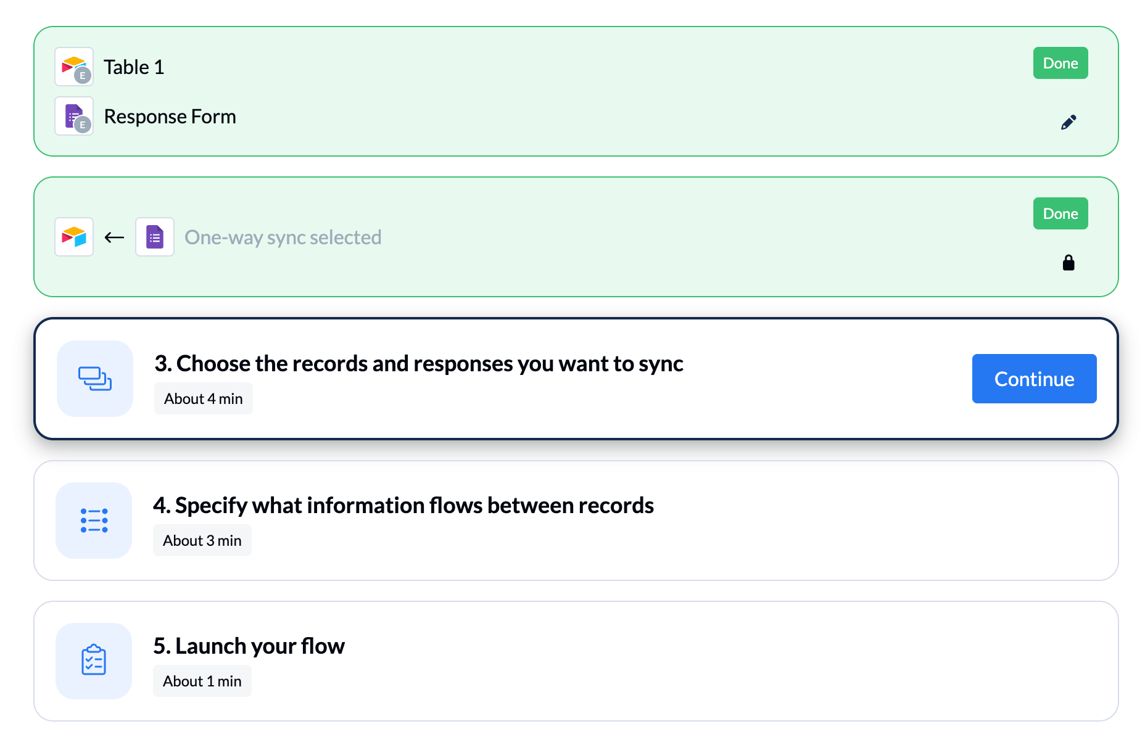Click Done on the sync direction block

coord(1060,213)
